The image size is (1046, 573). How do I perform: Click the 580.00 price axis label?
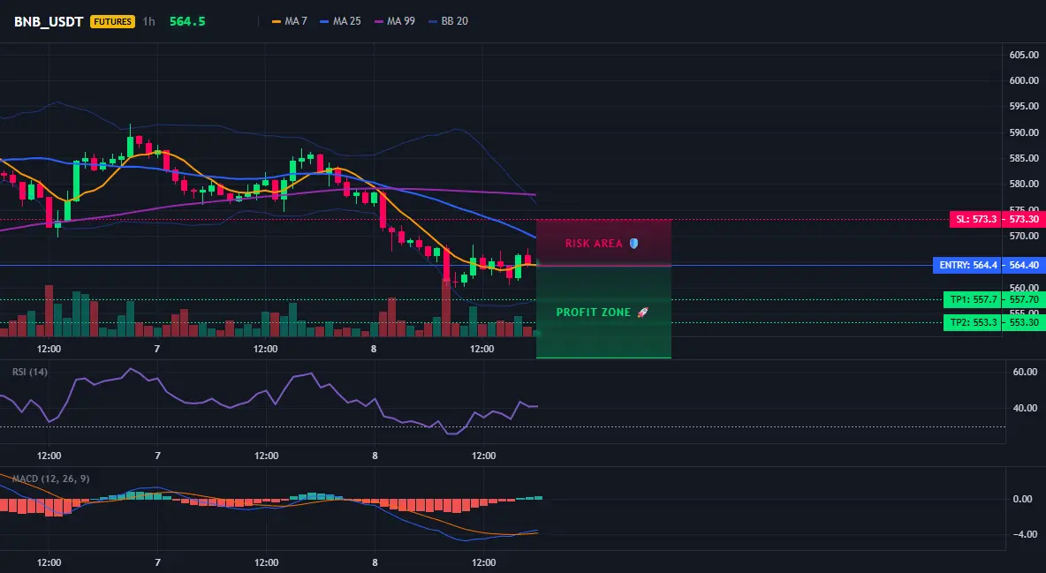click(x=1024, y=184)
